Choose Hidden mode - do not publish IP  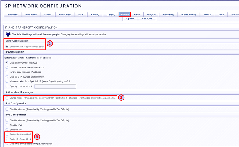pos(7,81)
